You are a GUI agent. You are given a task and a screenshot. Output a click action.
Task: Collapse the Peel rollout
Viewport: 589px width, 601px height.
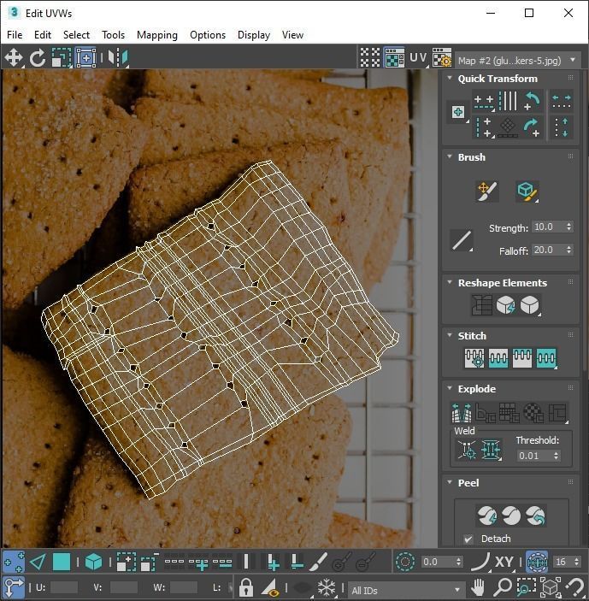450,482
